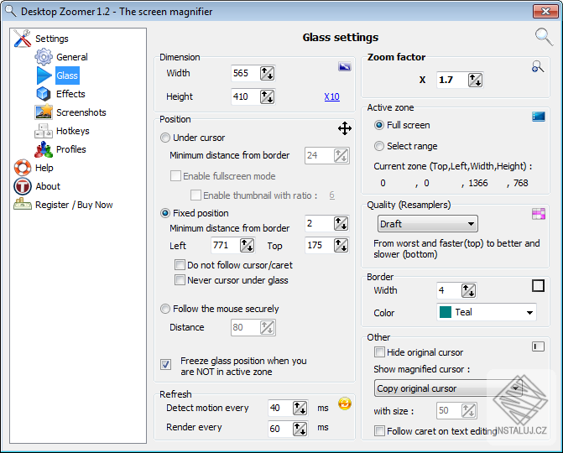Click the Width 565 input field

tap(246, 73)
